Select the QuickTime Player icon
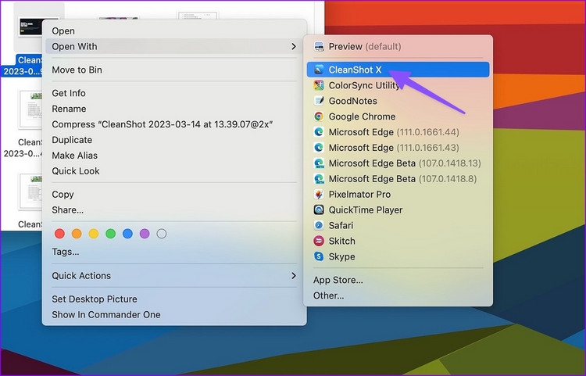The height and width of the screenshot is (376, 586). coord(319,210)
